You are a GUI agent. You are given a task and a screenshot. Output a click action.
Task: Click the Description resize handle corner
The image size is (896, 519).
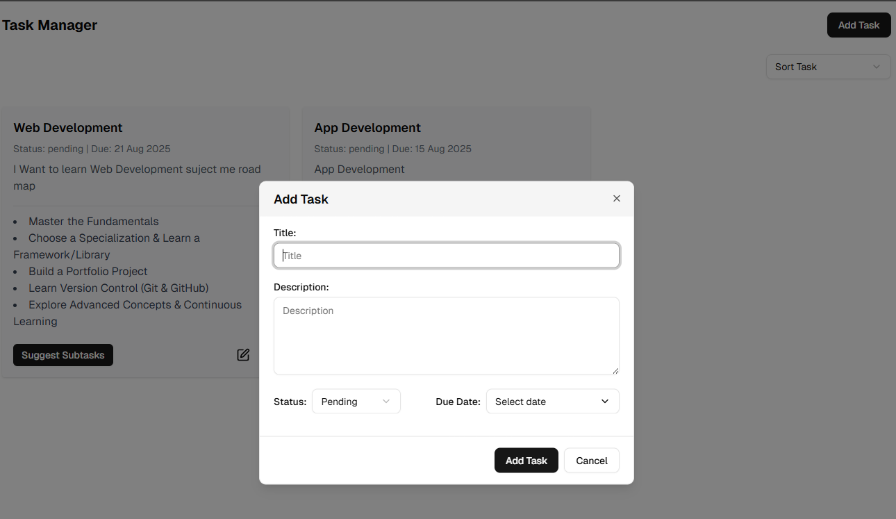(615, 370)
